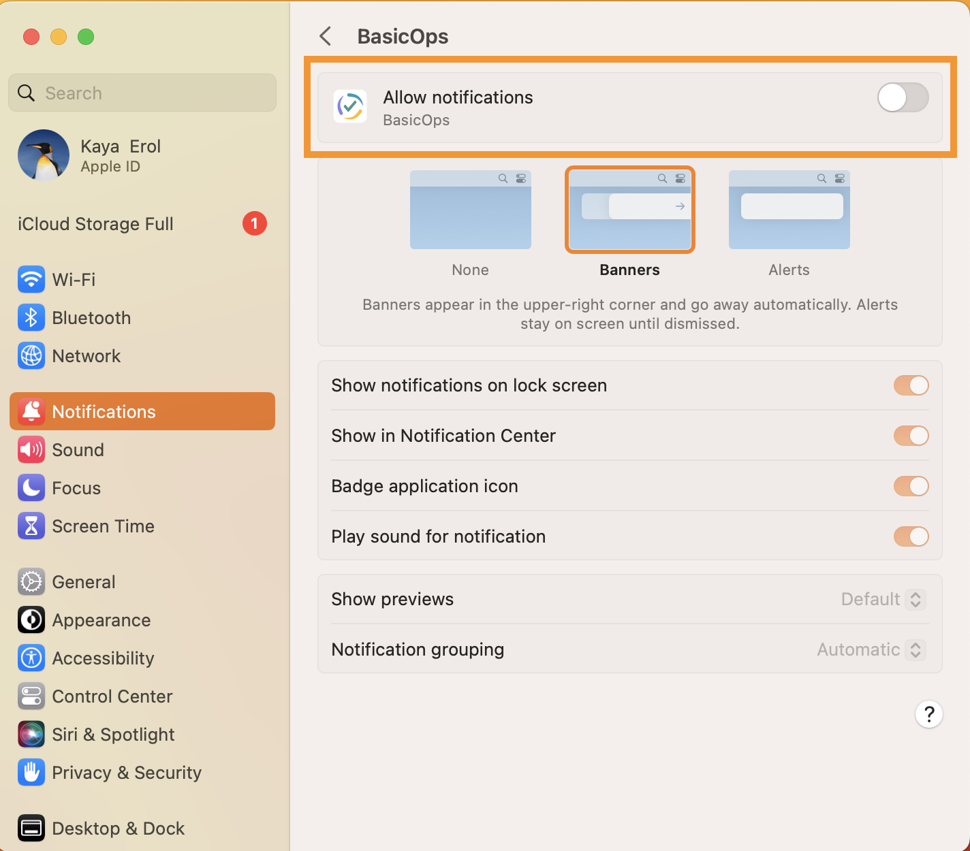Viewport: 970px width, 851px height.
Task: Click the None label text
Action: click(x=471, y=270)
